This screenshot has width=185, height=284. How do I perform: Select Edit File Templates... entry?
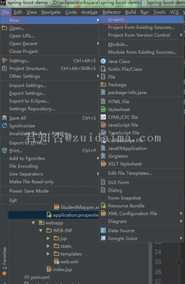130,173
